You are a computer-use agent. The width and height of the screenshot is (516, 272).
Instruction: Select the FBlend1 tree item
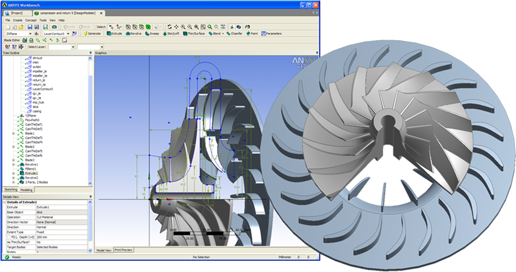(30, 169)
